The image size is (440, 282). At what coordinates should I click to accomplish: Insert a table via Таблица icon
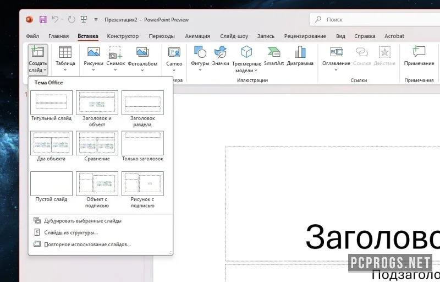tap(65, 52)
